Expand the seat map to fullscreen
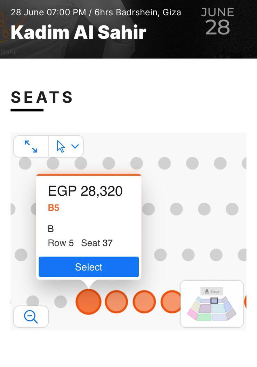257x367 pixels. tap(31, 146)
